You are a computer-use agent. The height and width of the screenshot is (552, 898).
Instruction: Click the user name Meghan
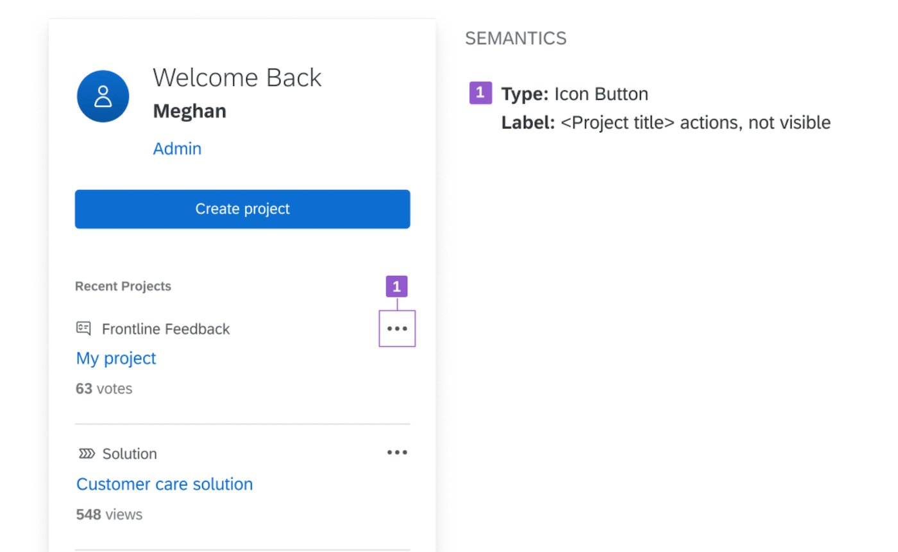tap(189, 111)
